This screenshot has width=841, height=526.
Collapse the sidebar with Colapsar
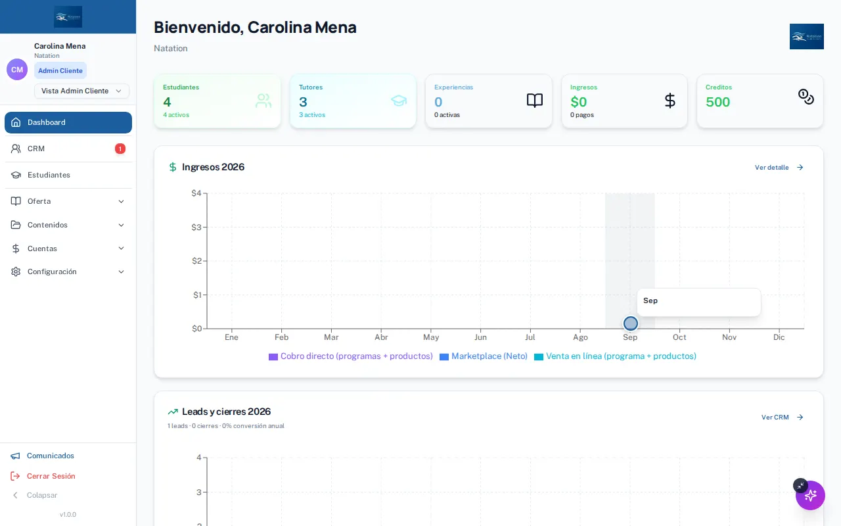coord(42,495)
